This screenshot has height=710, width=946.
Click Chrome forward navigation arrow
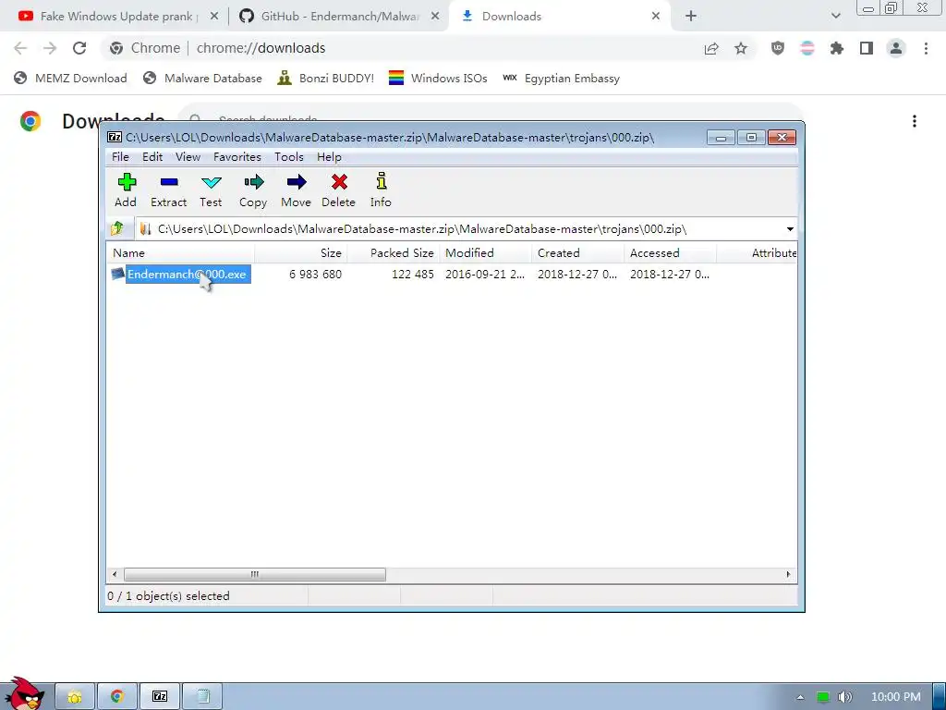point(50,48)
